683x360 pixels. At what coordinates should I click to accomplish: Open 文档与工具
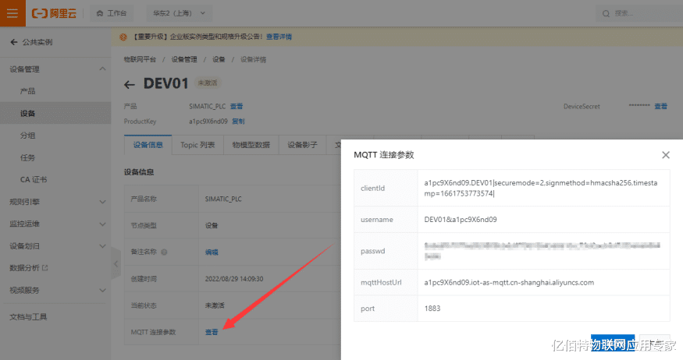(x=28, y=317)
